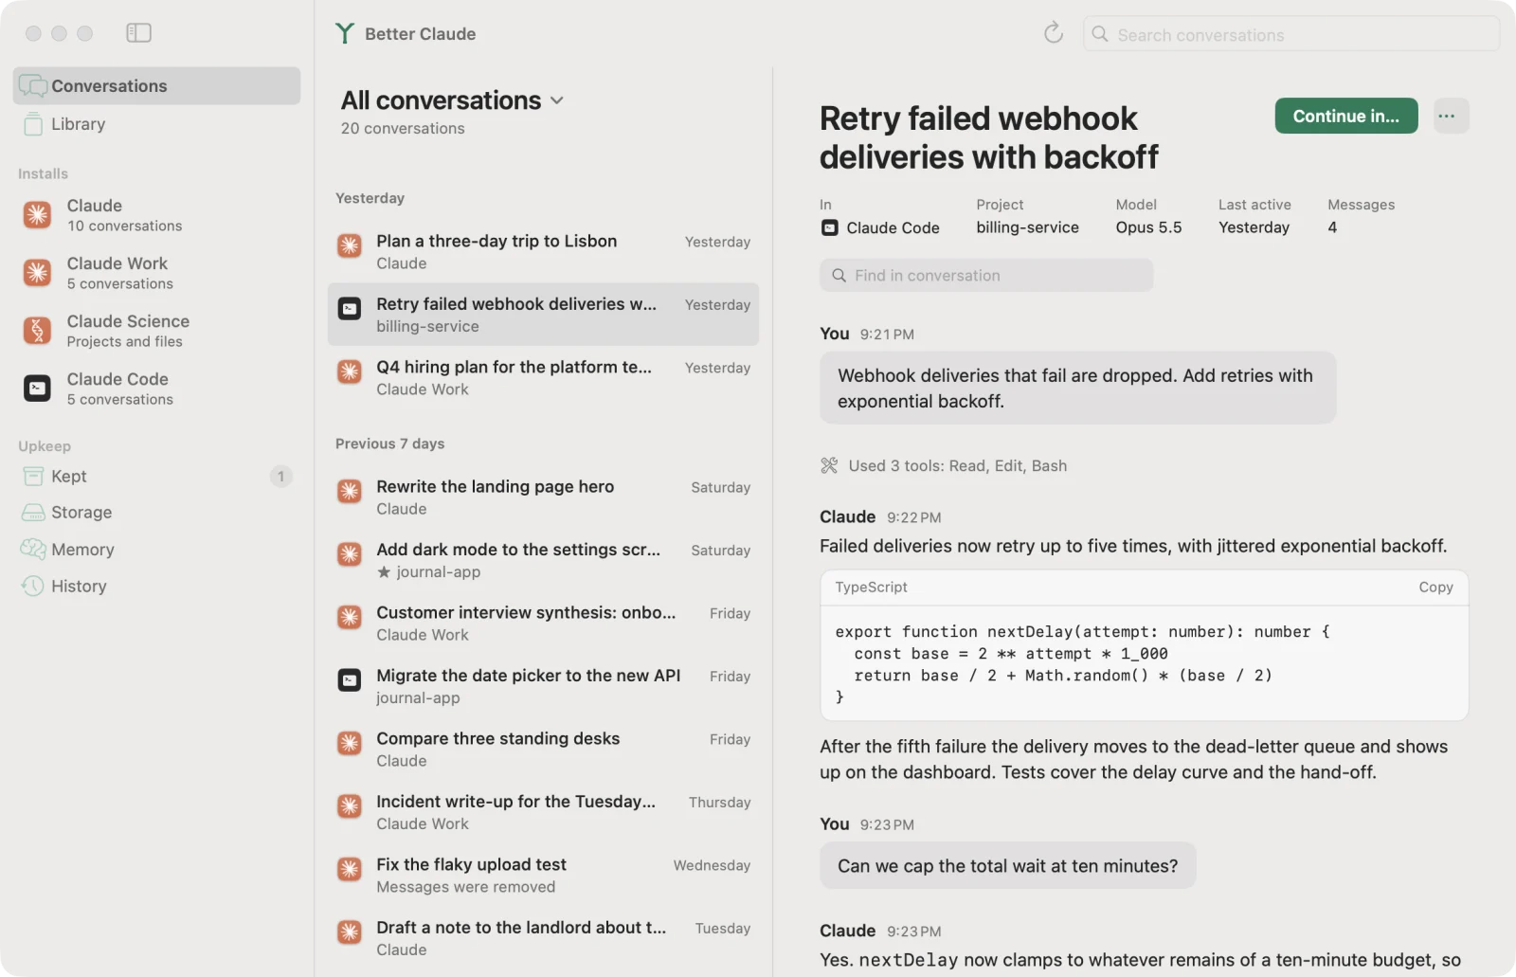Toggle the sidebar panel icon

138,33
